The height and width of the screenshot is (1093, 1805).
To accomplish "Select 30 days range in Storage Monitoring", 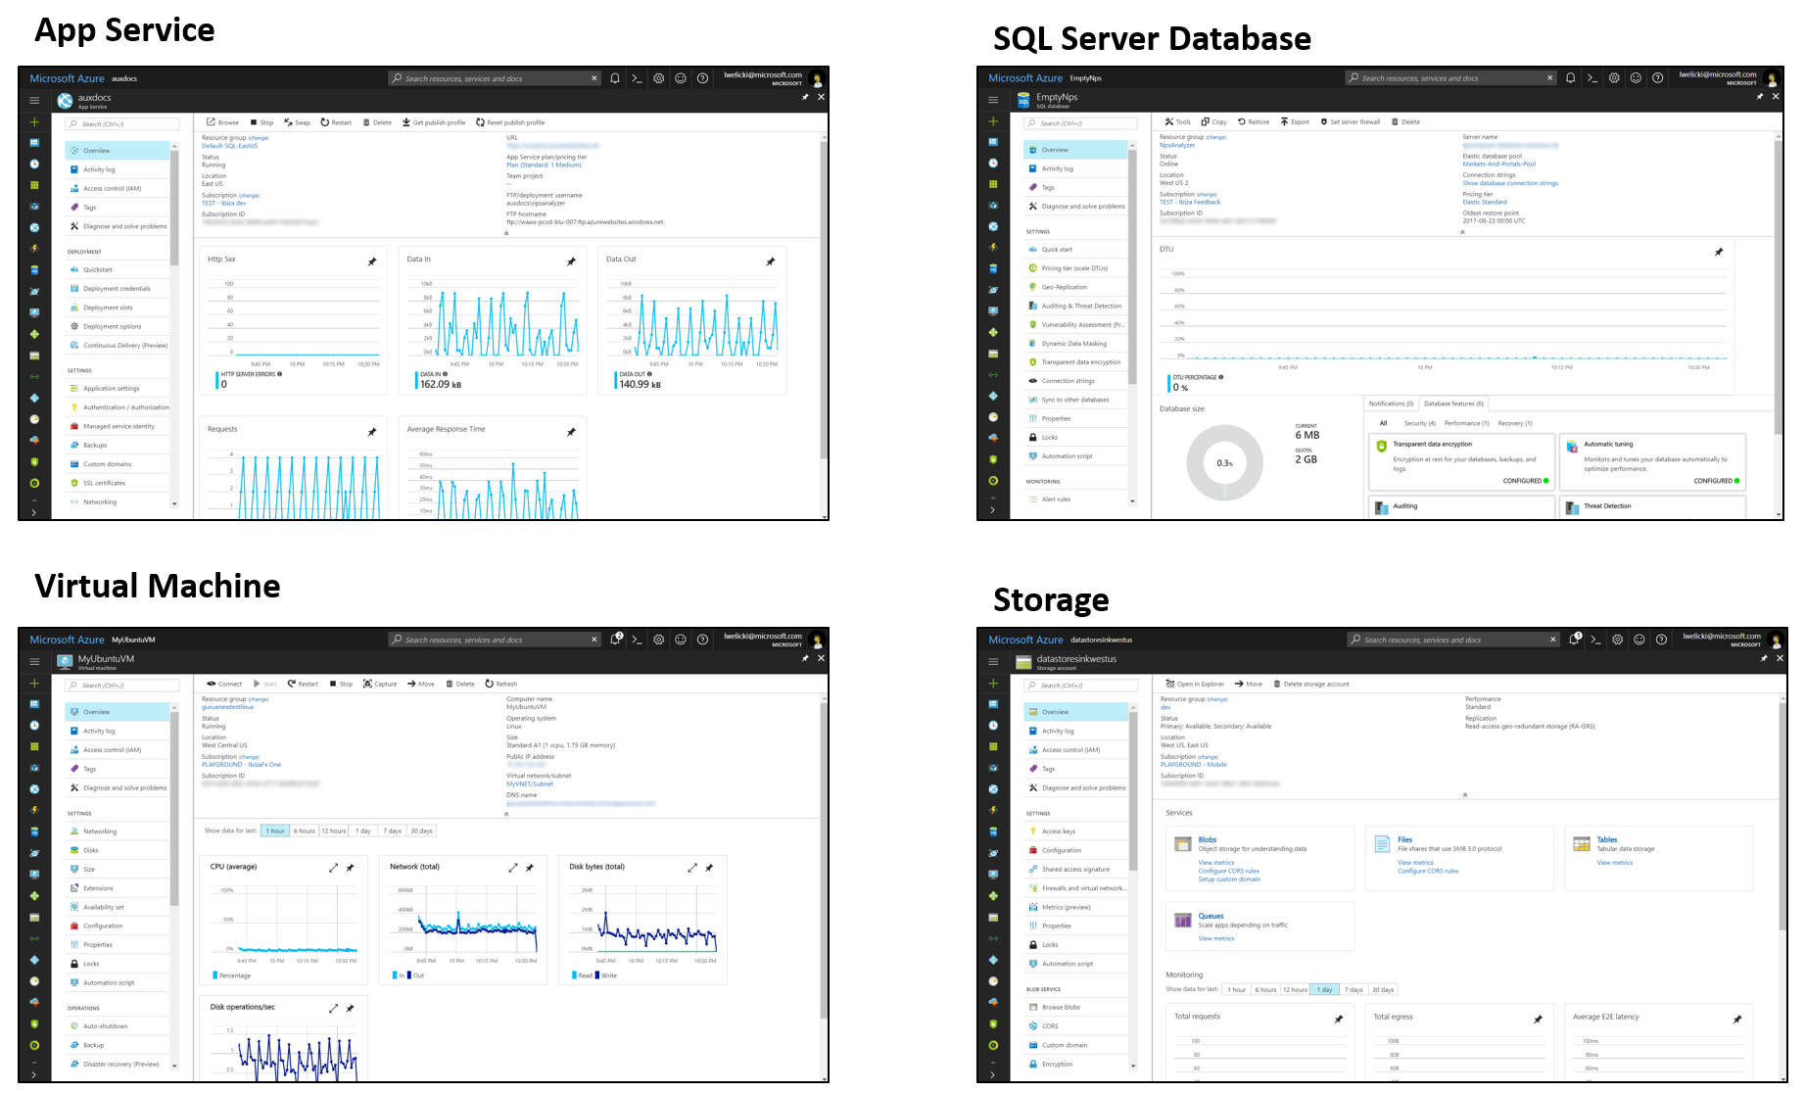I will pyautogui.click(x=1383, y=989).
